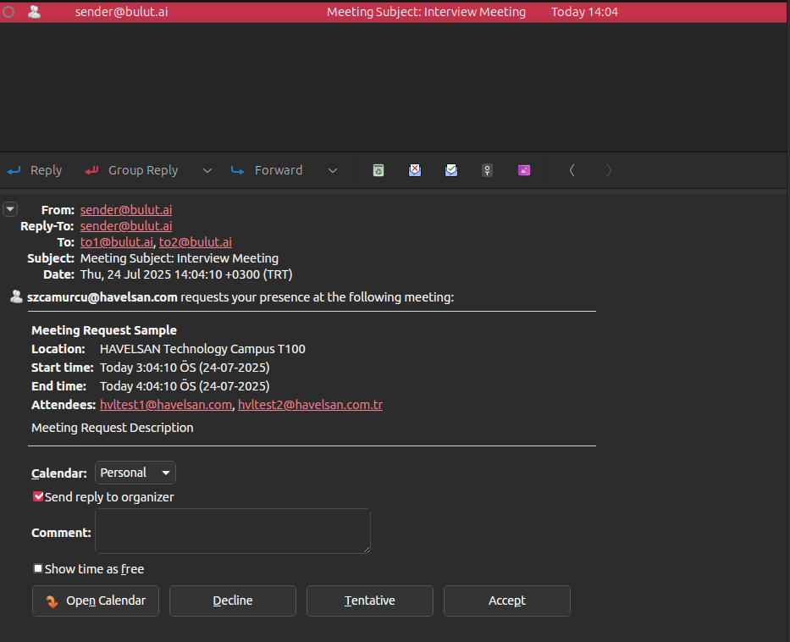Click the to1@bulut.ai recipient link
Viewport: 790px width, 642px height.
tap(116, 242)
